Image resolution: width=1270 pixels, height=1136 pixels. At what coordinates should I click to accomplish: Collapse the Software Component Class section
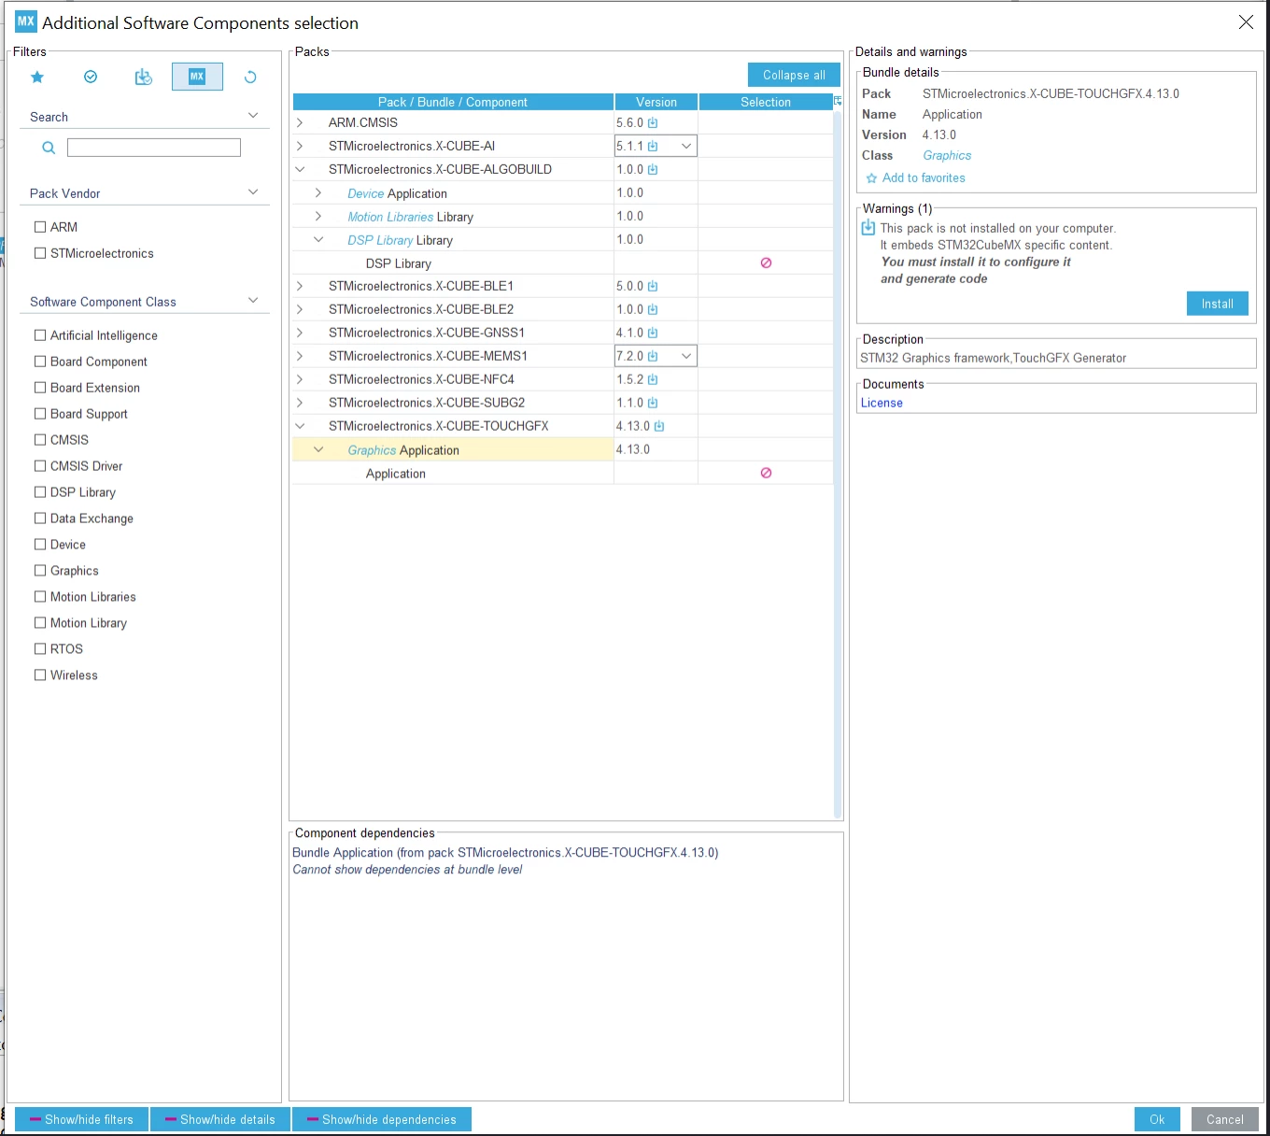click(x=253, y=301)
